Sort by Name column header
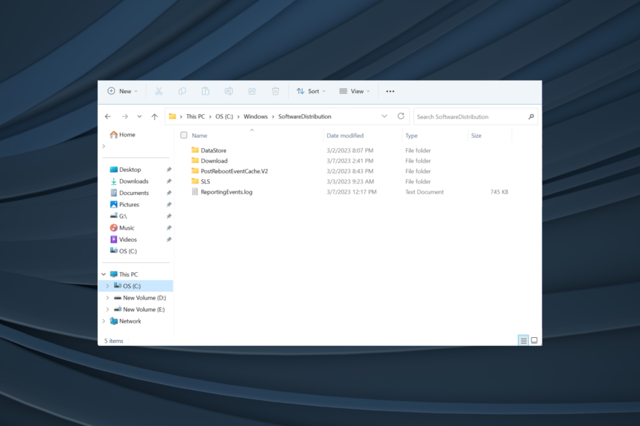Viewport: 640px width, 426px height. pos(199,136)
